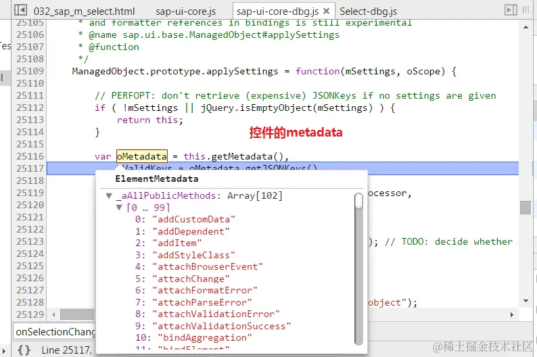Click getMetadata() call on line 25116
537x357 pixels.
247,156
